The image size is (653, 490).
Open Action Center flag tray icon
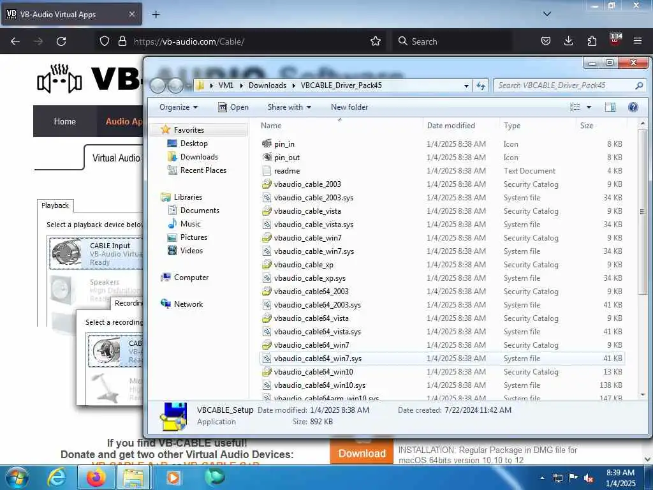[573, 479]
